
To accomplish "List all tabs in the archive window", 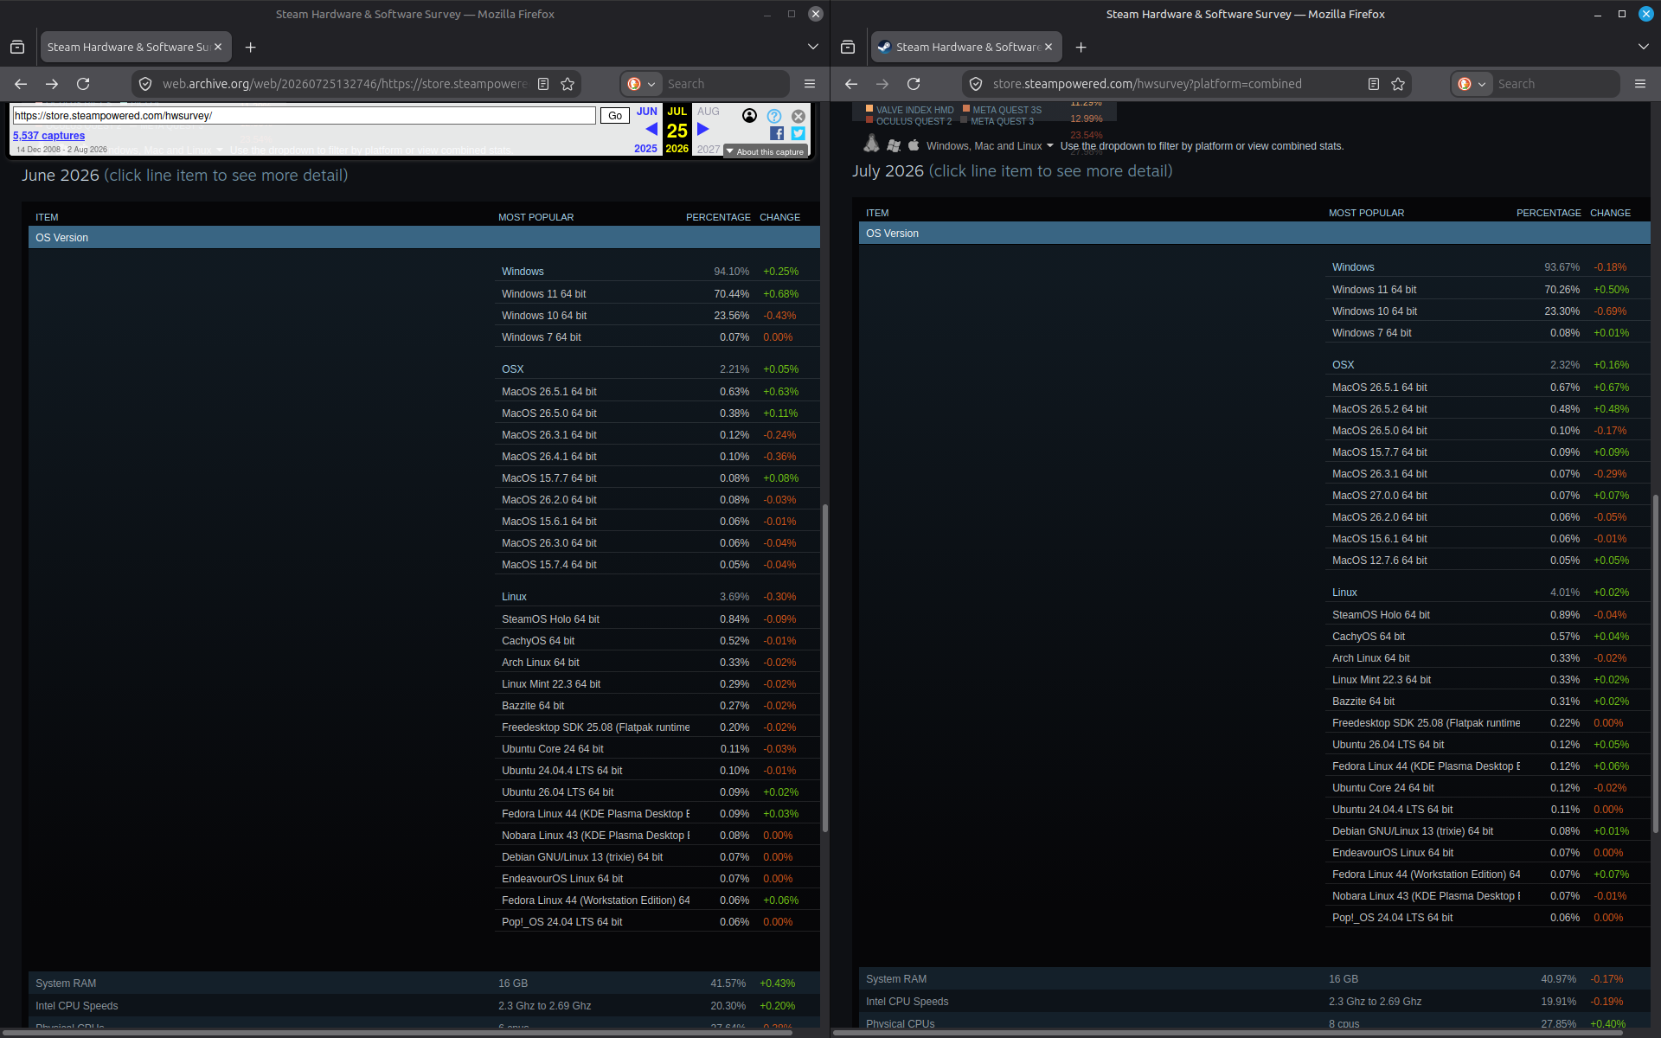I will tap(813, 47).
